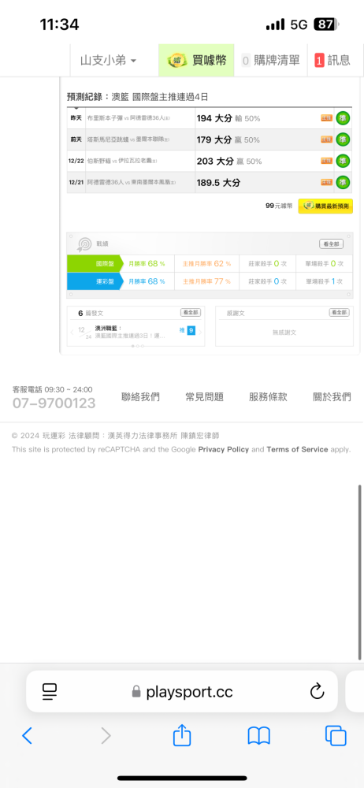Tap Safari back arrow
Viewport: 364px width, 788px height.
pyautogui.click(x=27, y=736)
